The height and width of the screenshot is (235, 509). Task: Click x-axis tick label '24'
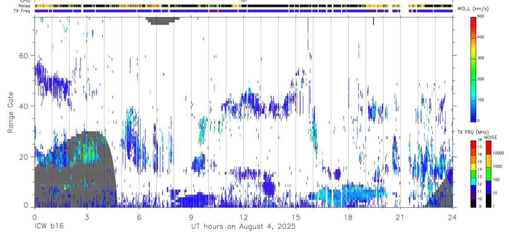tap(452, 216)
